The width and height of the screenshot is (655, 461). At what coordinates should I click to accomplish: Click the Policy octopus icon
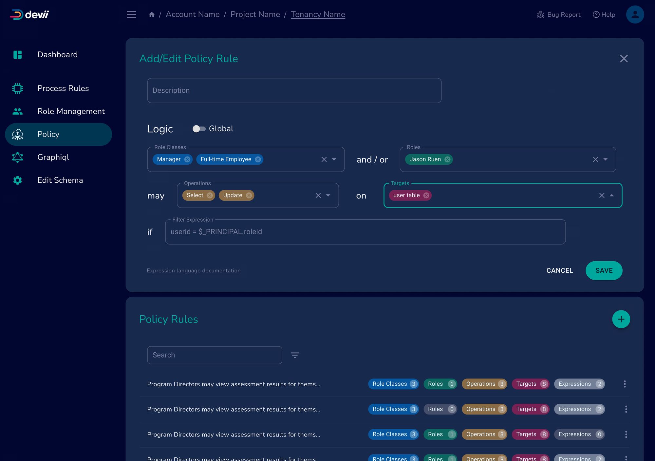click(17, 134)
